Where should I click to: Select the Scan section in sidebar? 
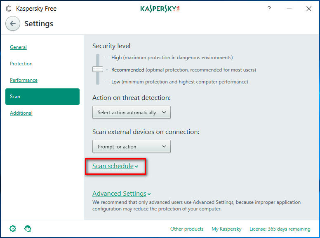click(42, 97)
